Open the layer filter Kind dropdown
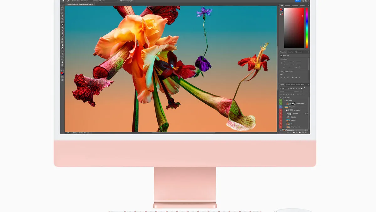The image size is (376, 212). pos(285,88)
